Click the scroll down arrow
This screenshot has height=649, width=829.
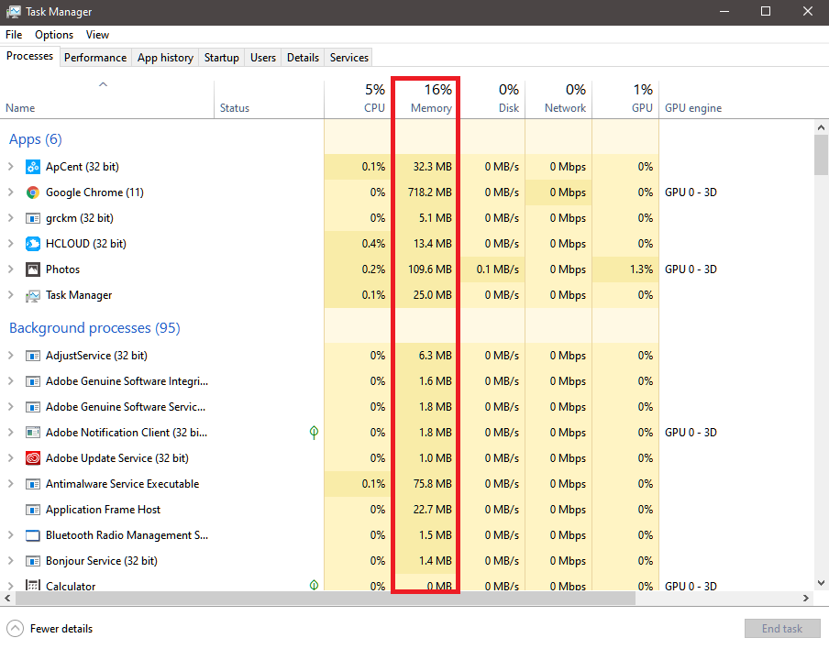(x=821, y=583)
